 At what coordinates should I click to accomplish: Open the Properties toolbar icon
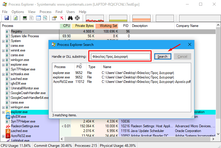click(54, 18)
